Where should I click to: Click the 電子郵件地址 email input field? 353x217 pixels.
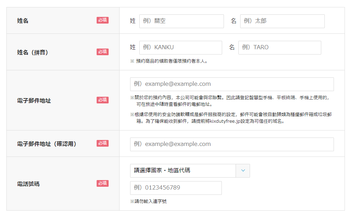point(232,84)
